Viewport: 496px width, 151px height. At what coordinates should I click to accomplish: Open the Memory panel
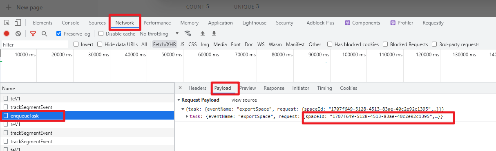click(x=190, y=23)
